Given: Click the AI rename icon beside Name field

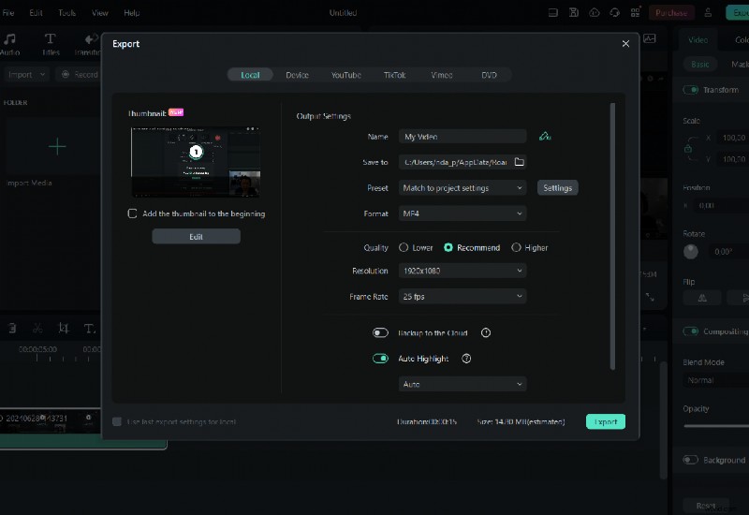Looking at the screenshot, I should pos(545,137).
